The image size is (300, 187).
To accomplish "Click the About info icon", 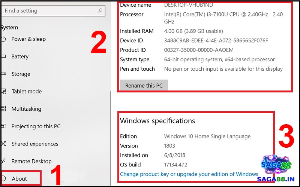I will tap(3, 179).
